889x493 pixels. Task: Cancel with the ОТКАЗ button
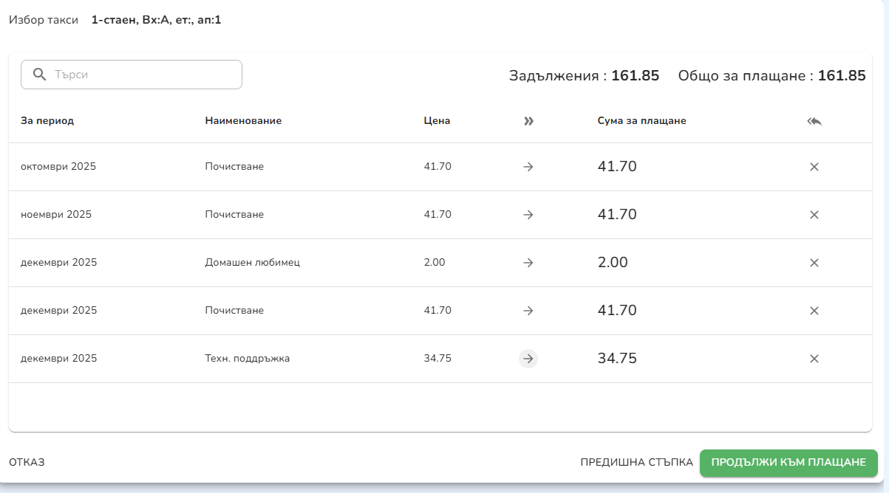click(27, 462)
